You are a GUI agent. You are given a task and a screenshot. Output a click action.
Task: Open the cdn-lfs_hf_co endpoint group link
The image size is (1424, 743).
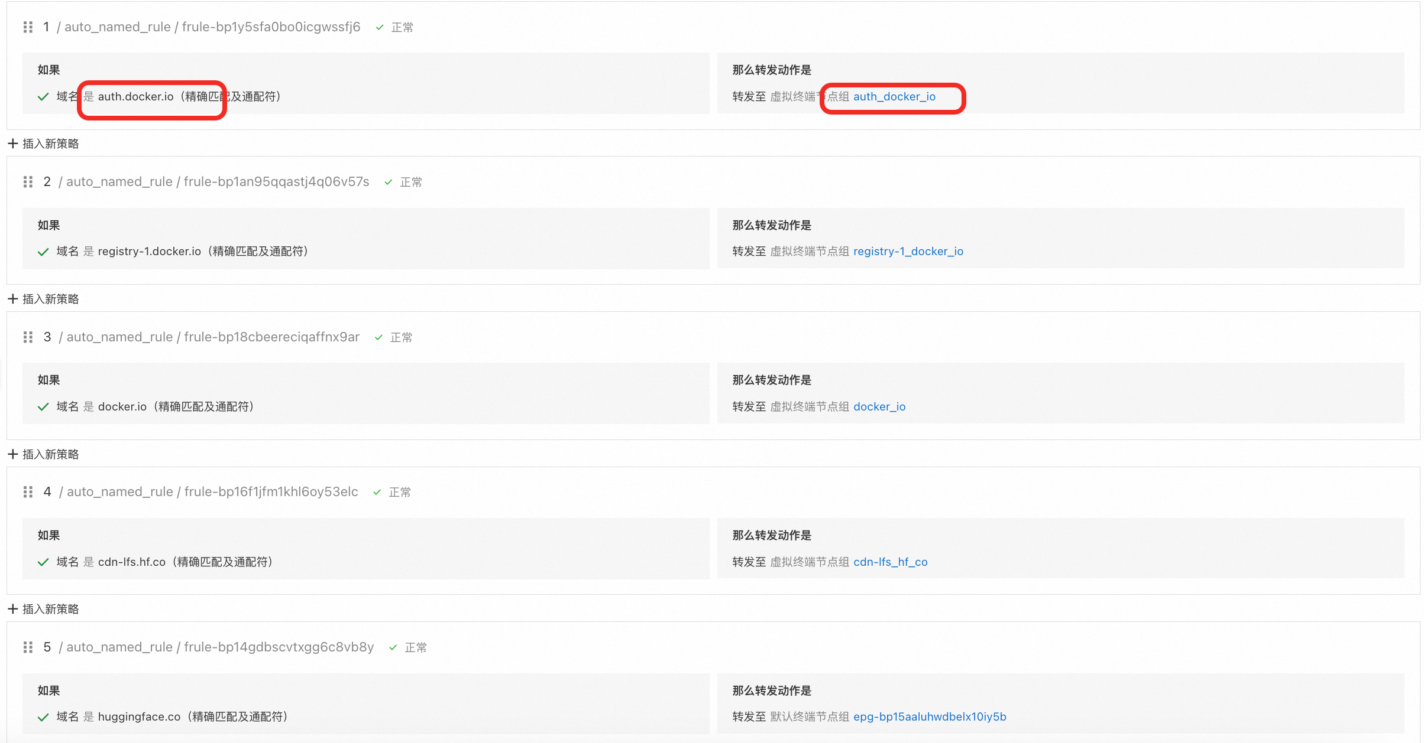tap(891, 562)
